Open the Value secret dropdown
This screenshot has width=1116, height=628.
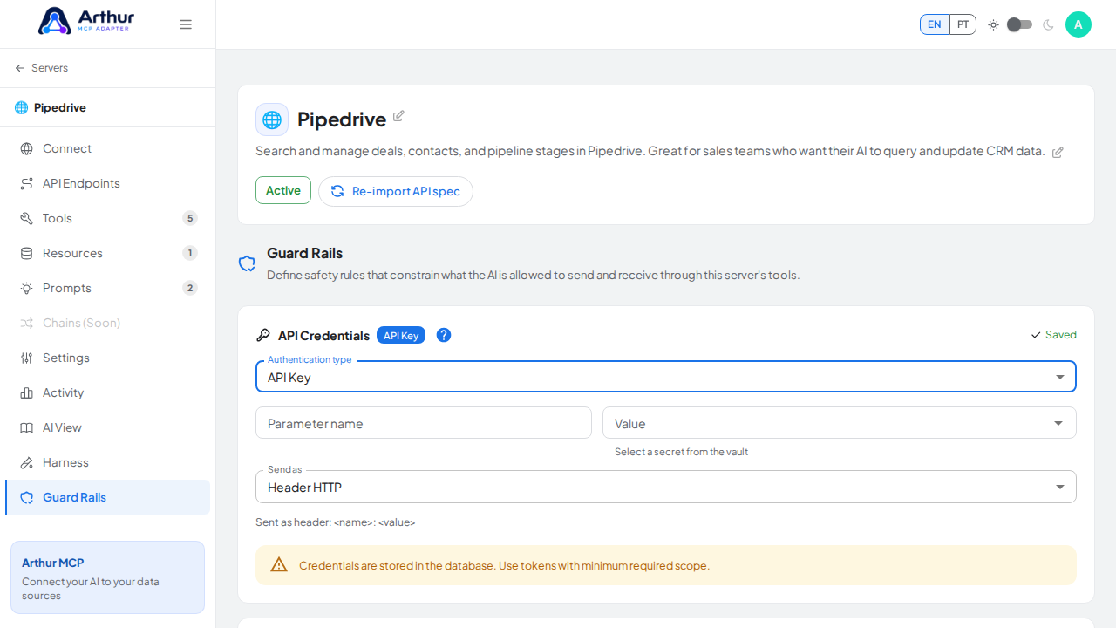pyautogui.click(x=840, y=423)
